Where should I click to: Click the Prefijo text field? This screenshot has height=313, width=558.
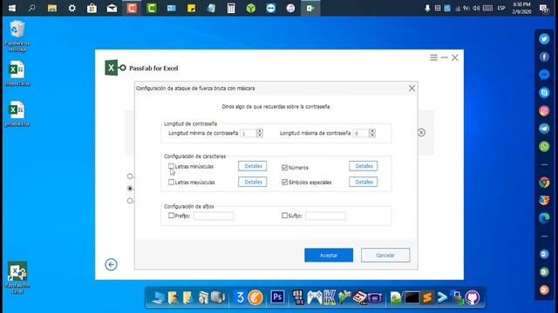pos(214,216)
